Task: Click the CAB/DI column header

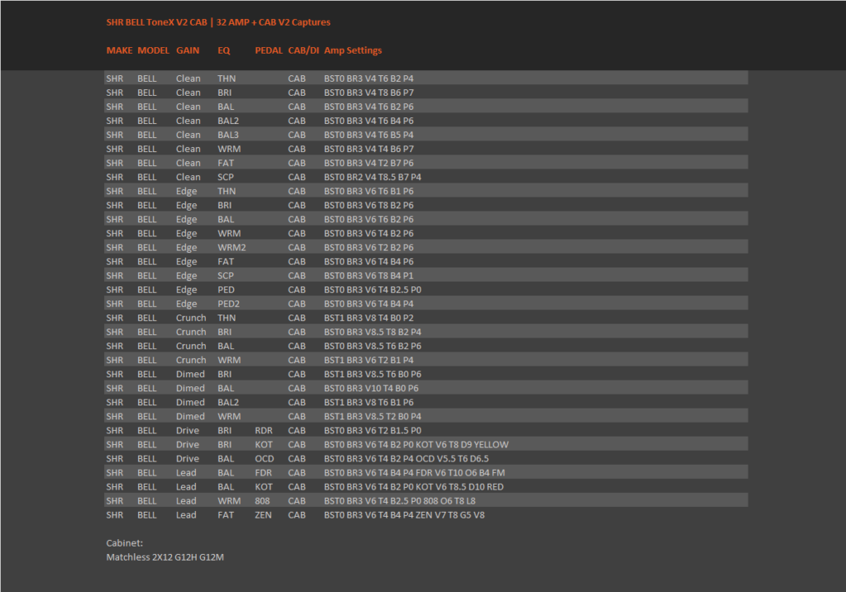Action: click(x=304, y=50)
